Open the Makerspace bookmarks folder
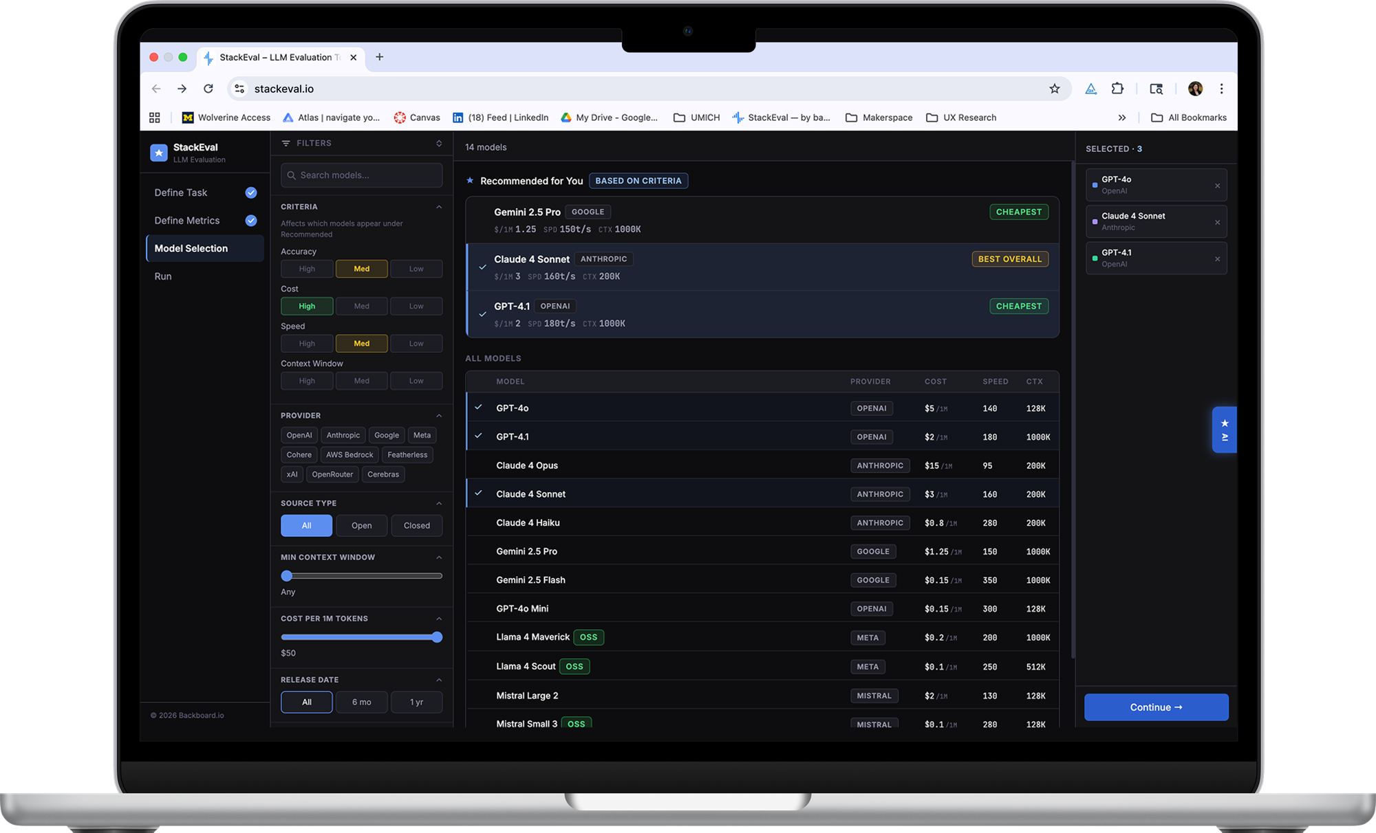 pyautogui.click(x=879, y=118)
